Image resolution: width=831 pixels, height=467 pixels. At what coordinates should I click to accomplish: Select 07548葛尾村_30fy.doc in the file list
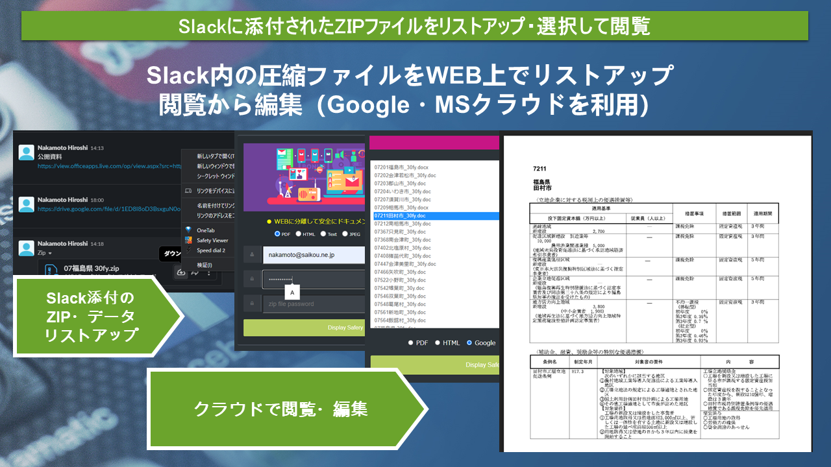click(400, 304)
